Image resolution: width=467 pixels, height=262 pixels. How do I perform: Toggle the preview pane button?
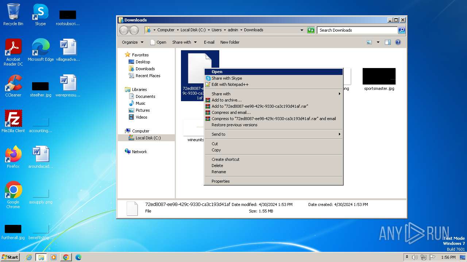(388, 42)
